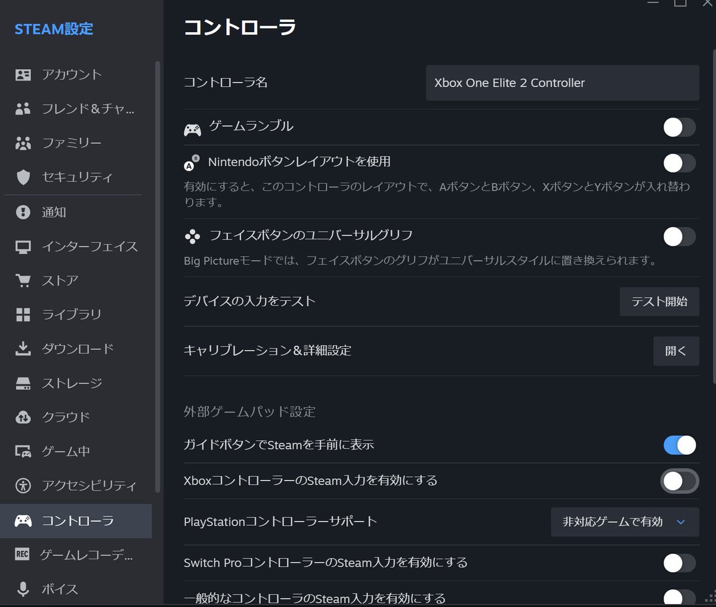
Task: Click the STEAM設定 title text
Action: click(54, 29)
